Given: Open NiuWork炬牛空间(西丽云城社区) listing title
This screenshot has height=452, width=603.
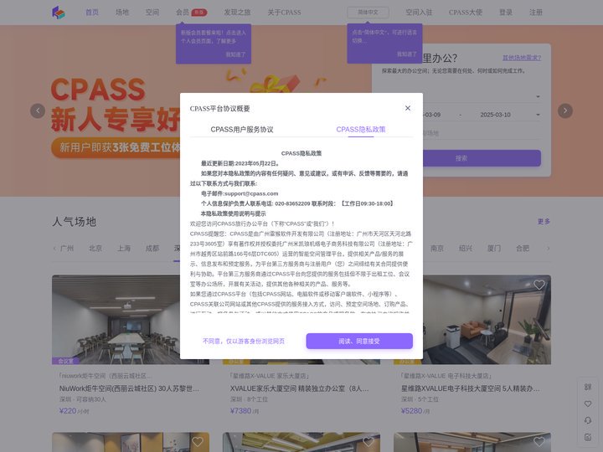Looking at the screenshot, I should 129,388.
